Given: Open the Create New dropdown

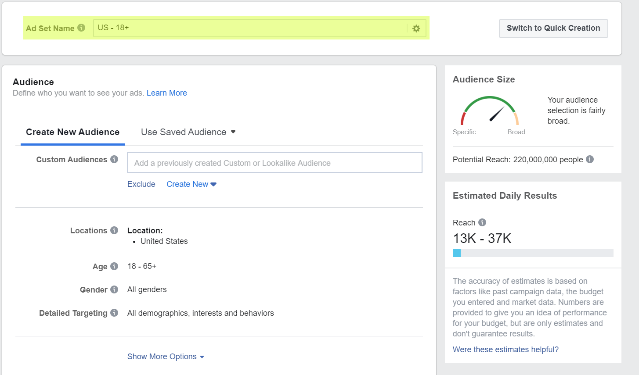Looking at the screenshot, I should pos(191,184).
